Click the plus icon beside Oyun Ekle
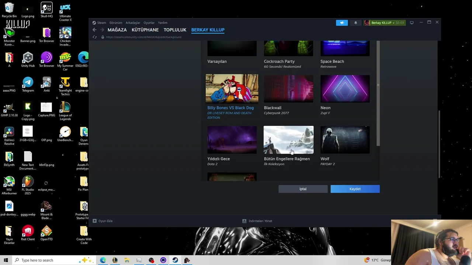This screenshot has width=472, height=265. (94, 221)
